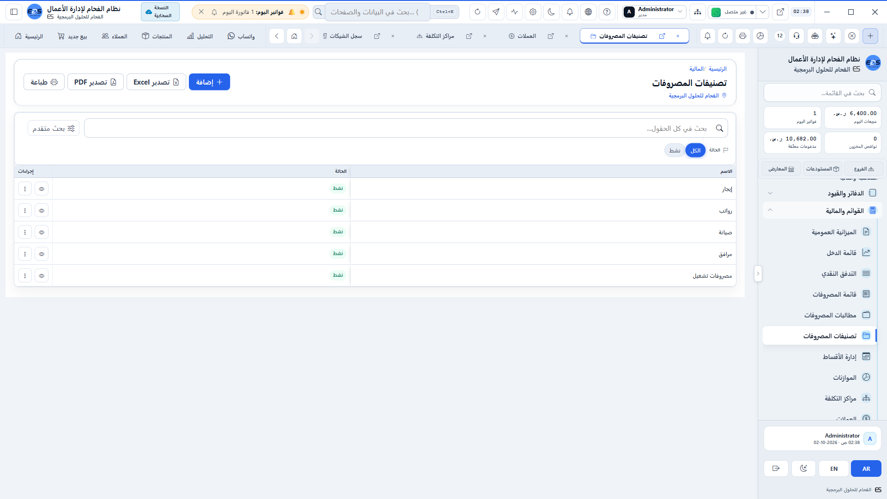Click the activity pulse icon

pos(514,12)
